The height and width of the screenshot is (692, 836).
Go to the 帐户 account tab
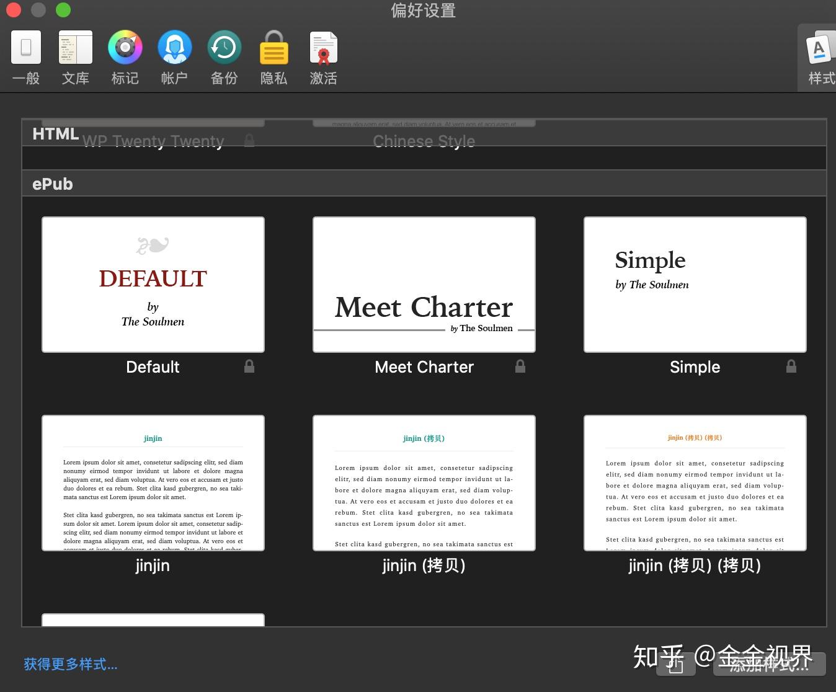pos(174,58)
